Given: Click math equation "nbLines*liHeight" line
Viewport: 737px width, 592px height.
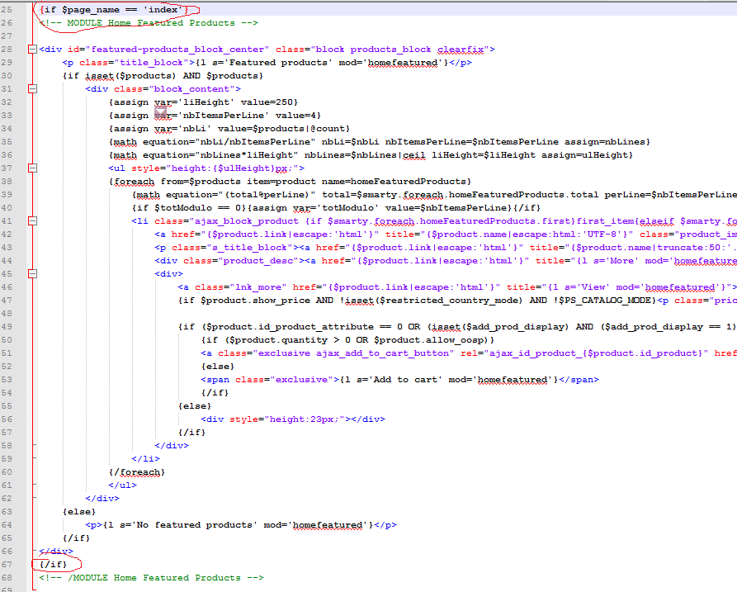Looking at the screenshot, I should [371, 154].
